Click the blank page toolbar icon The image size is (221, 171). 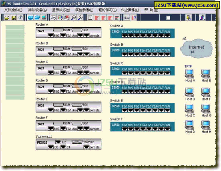pos(90,18)
